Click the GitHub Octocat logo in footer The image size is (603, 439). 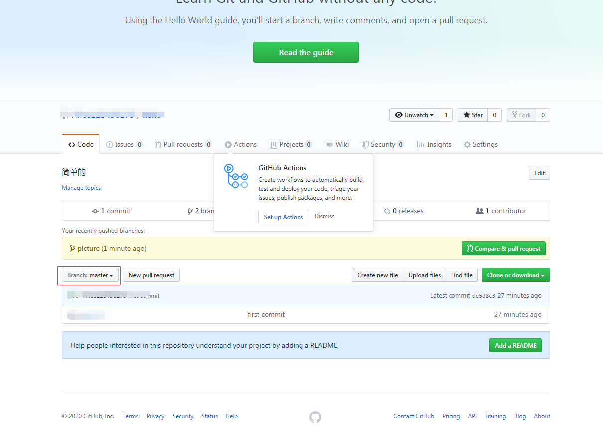[x=315, y=417]
